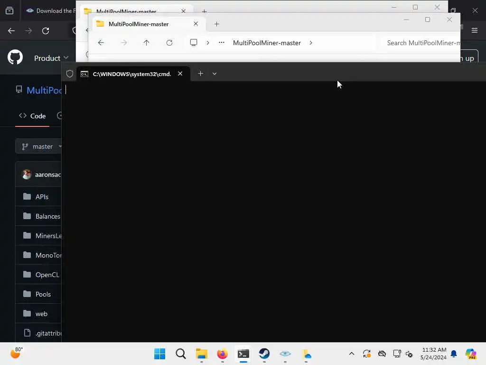Open Terminal from taskbar
The height and width of the screenshot is (365, 486).
click(243, 354)
